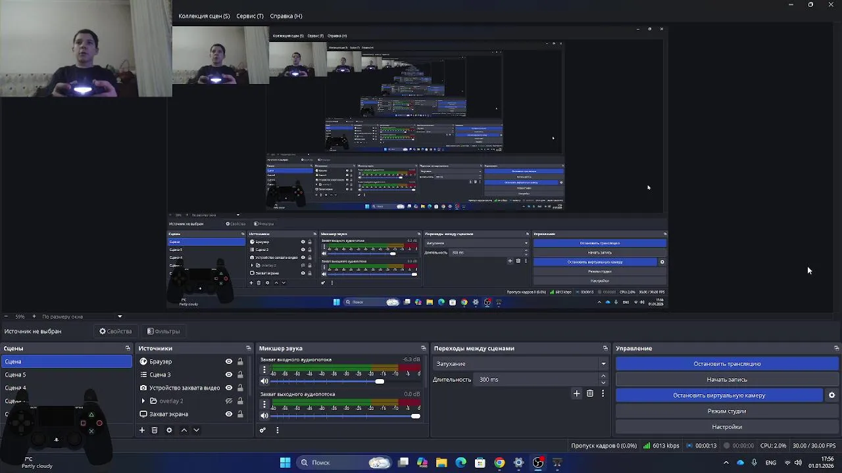Zoom out the preview with minus icon
The width and height of the screenshot is (842, 473).
point(6,317)
